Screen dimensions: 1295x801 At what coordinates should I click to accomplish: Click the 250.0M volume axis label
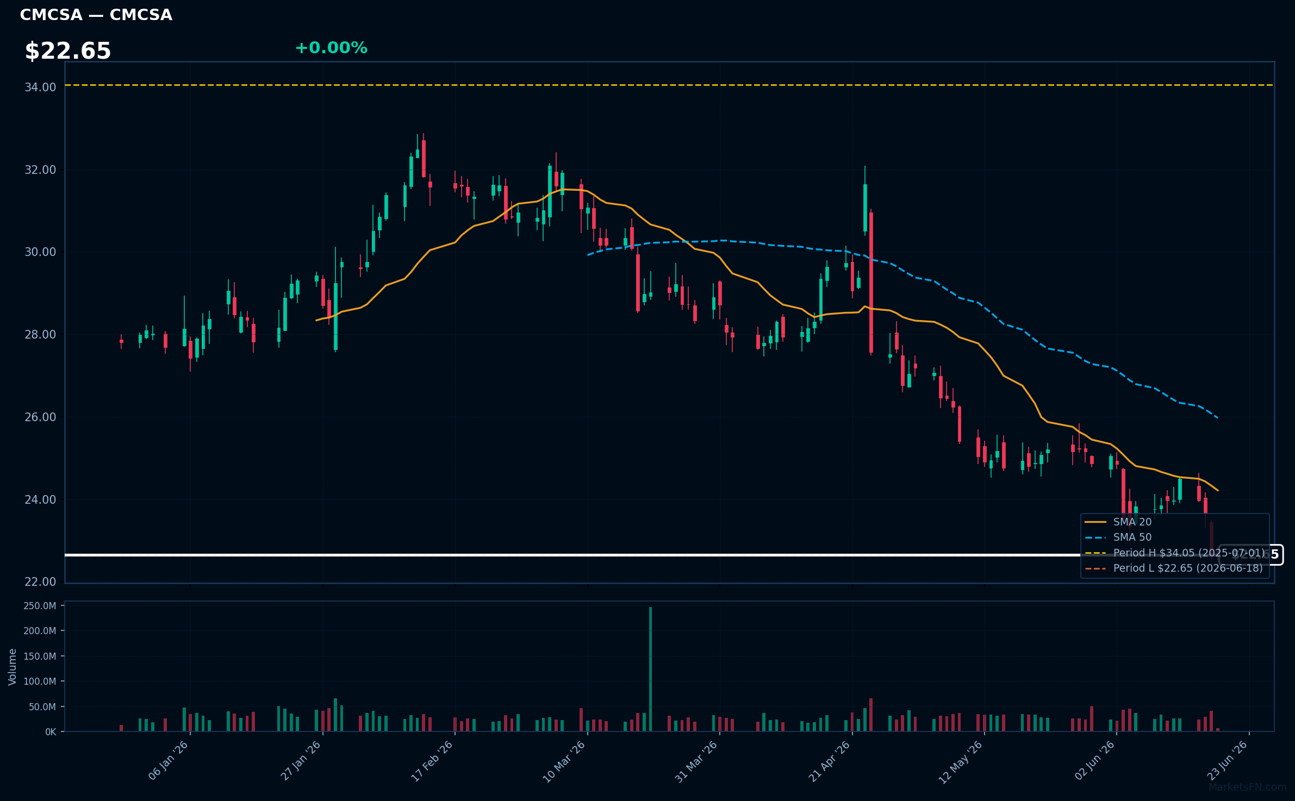40,606
